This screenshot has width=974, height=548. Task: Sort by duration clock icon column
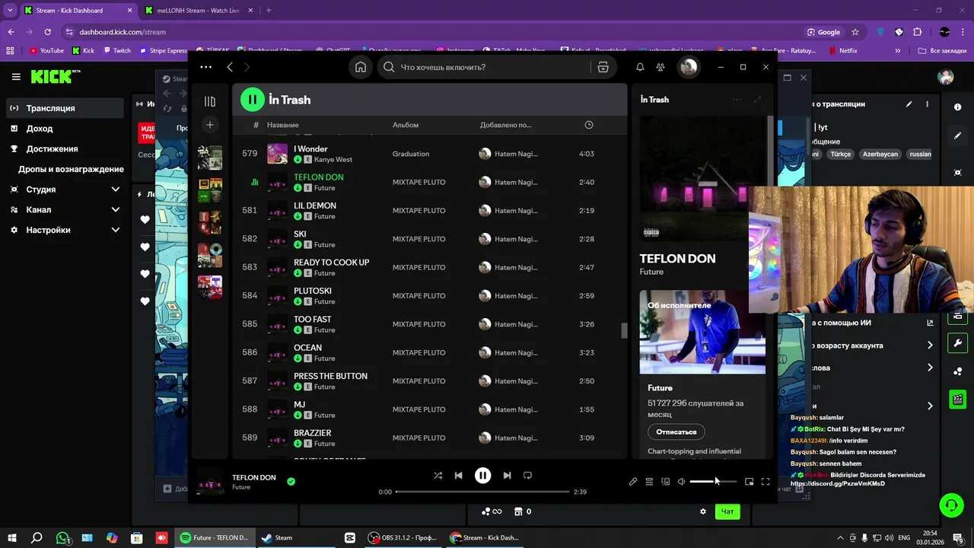tap(588, 125)
